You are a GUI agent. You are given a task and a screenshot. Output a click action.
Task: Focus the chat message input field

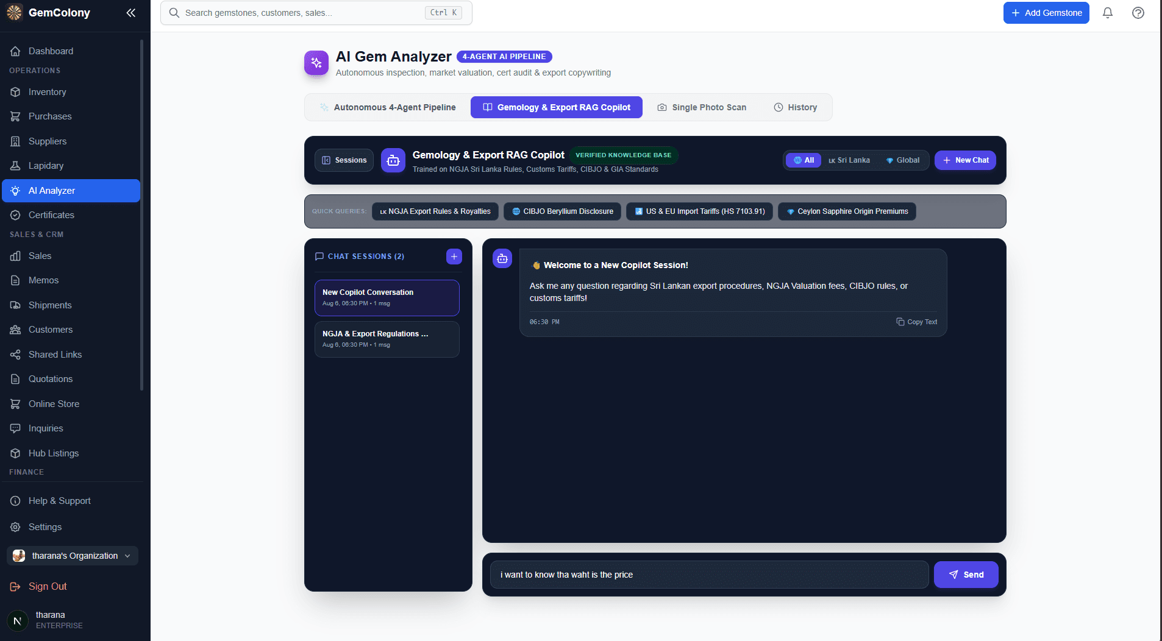pyautogui.click(x=710, y=575)
